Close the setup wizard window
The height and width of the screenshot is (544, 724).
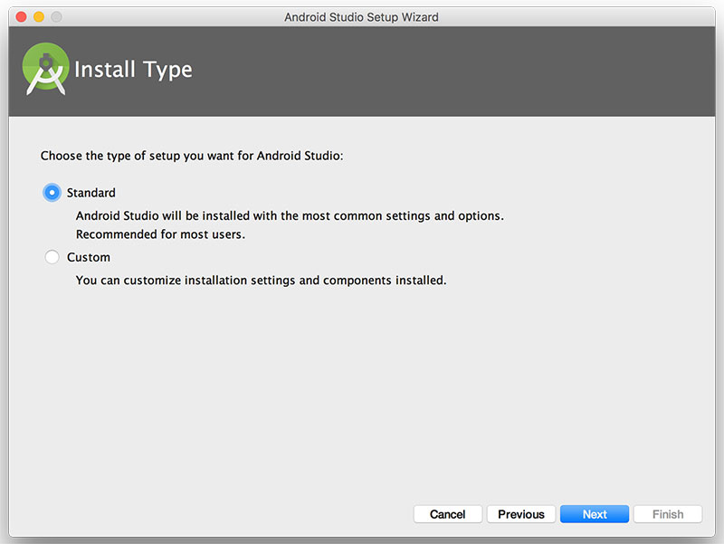[22, 15]
